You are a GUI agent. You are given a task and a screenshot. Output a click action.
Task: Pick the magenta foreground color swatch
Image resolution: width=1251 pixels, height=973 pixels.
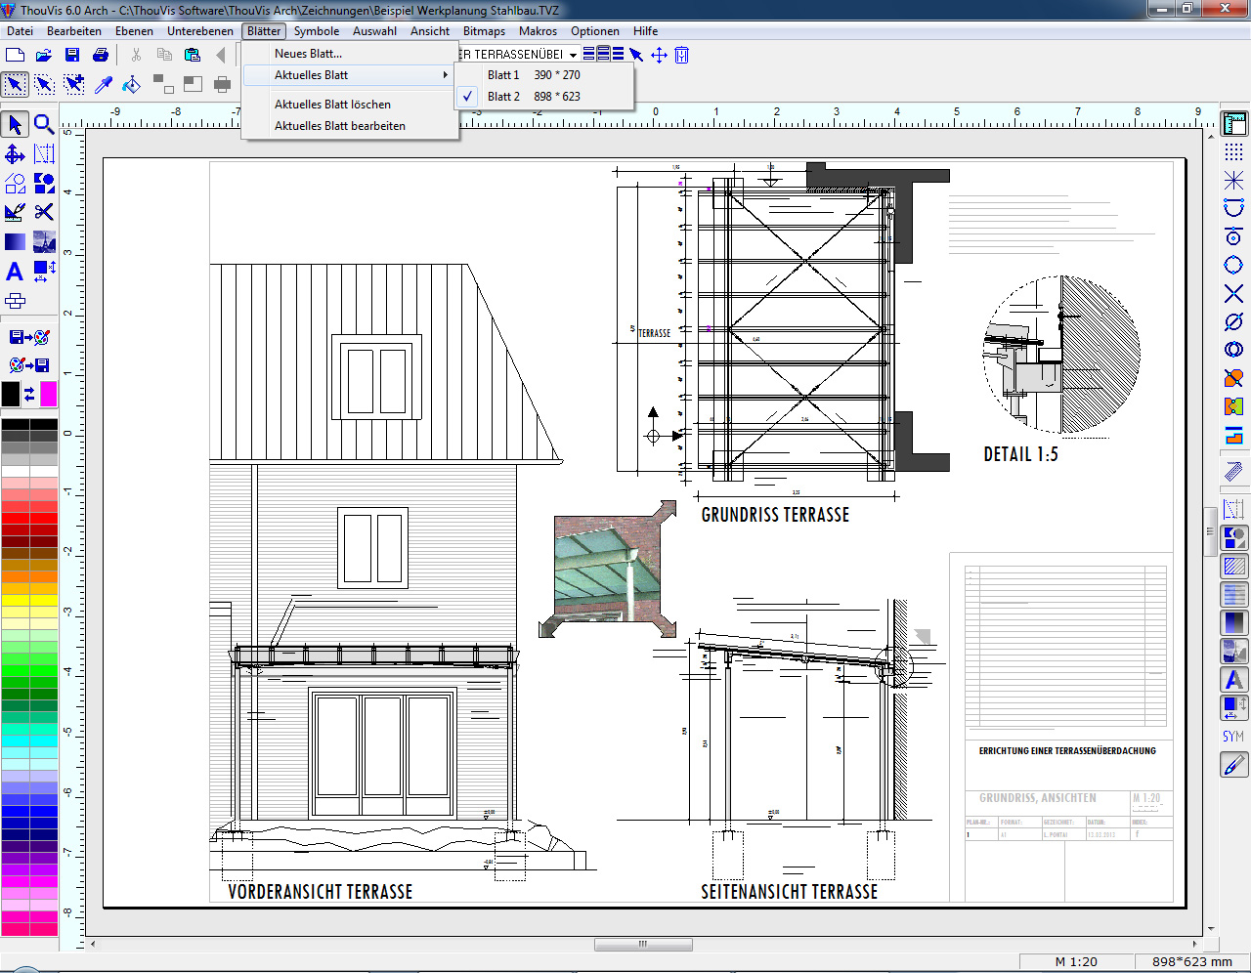48,394
